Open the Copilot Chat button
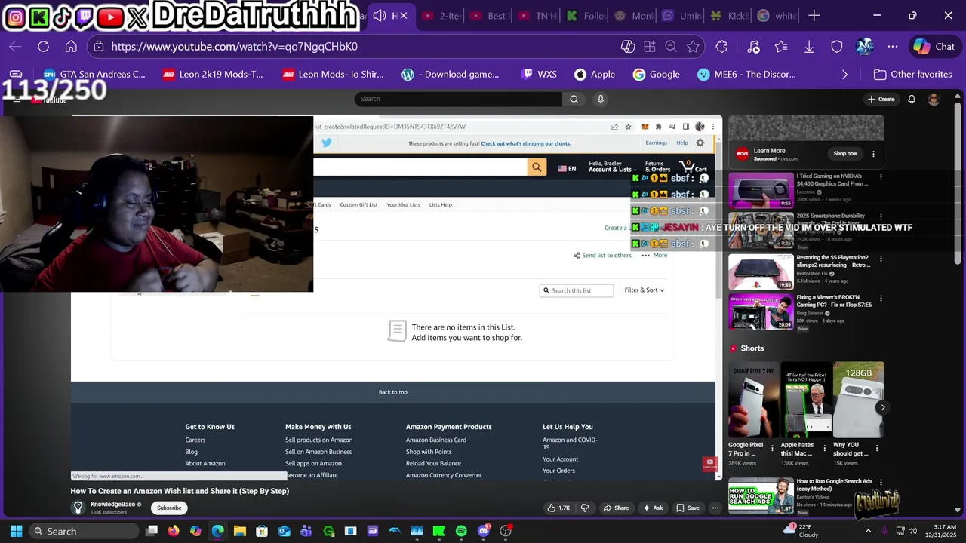The image size is (966, 543). (934, 47)
